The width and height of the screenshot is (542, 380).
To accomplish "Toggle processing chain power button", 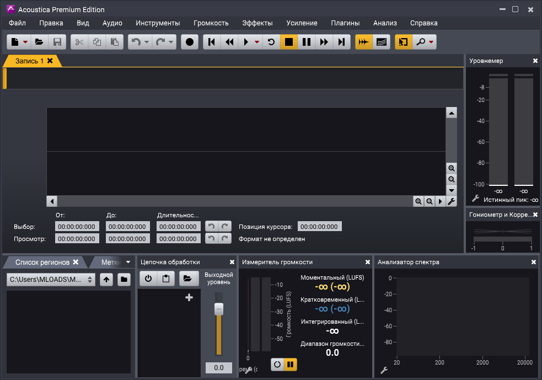I will pyautogui.click(x=148, y=279).
